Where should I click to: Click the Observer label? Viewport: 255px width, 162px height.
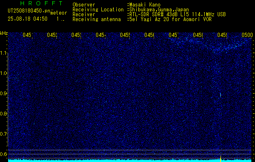tap(84, 5)
